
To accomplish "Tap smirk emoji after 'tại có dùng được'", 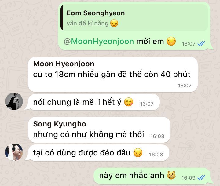I will 138,153.
